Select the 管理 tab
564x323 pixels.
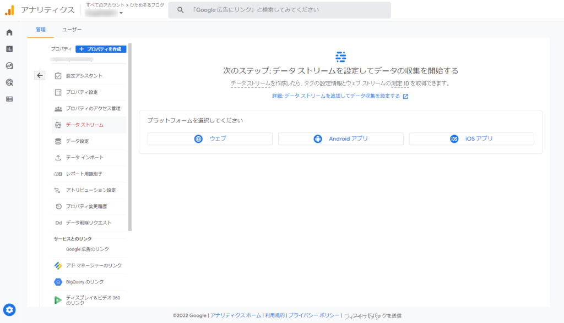click(x=41, y=30)
